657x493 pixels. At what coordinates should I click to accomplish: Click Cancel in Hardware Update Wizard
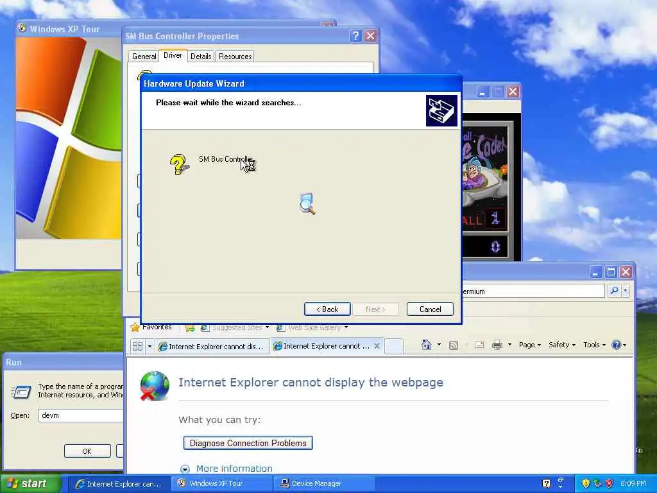(x=431, y=309)
